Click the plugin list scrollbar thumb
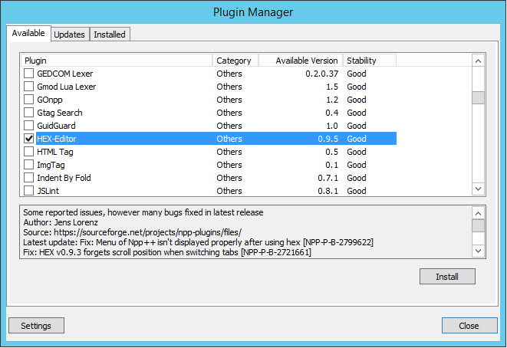 tap(478, 98)
